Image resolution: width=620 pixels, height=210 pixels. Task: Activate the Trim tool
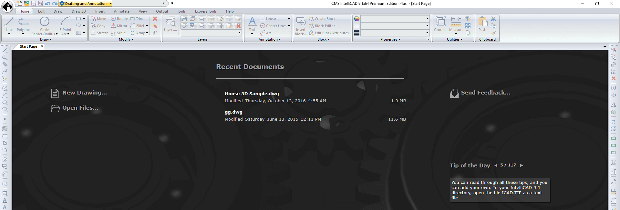click(137, 19)
